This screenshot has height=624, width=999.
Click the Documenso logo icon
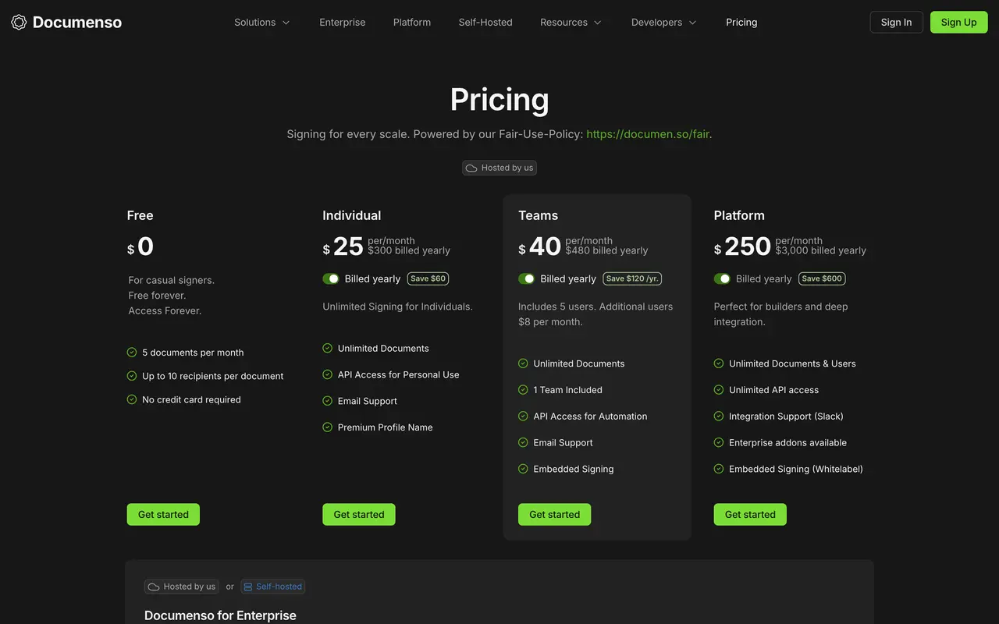click(x=19, y=22)
